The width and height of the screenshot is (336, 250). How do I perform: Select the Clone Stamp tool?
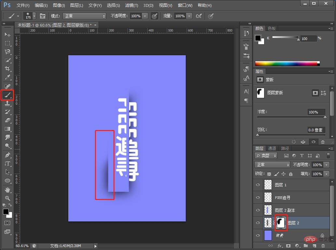[7, 103]
